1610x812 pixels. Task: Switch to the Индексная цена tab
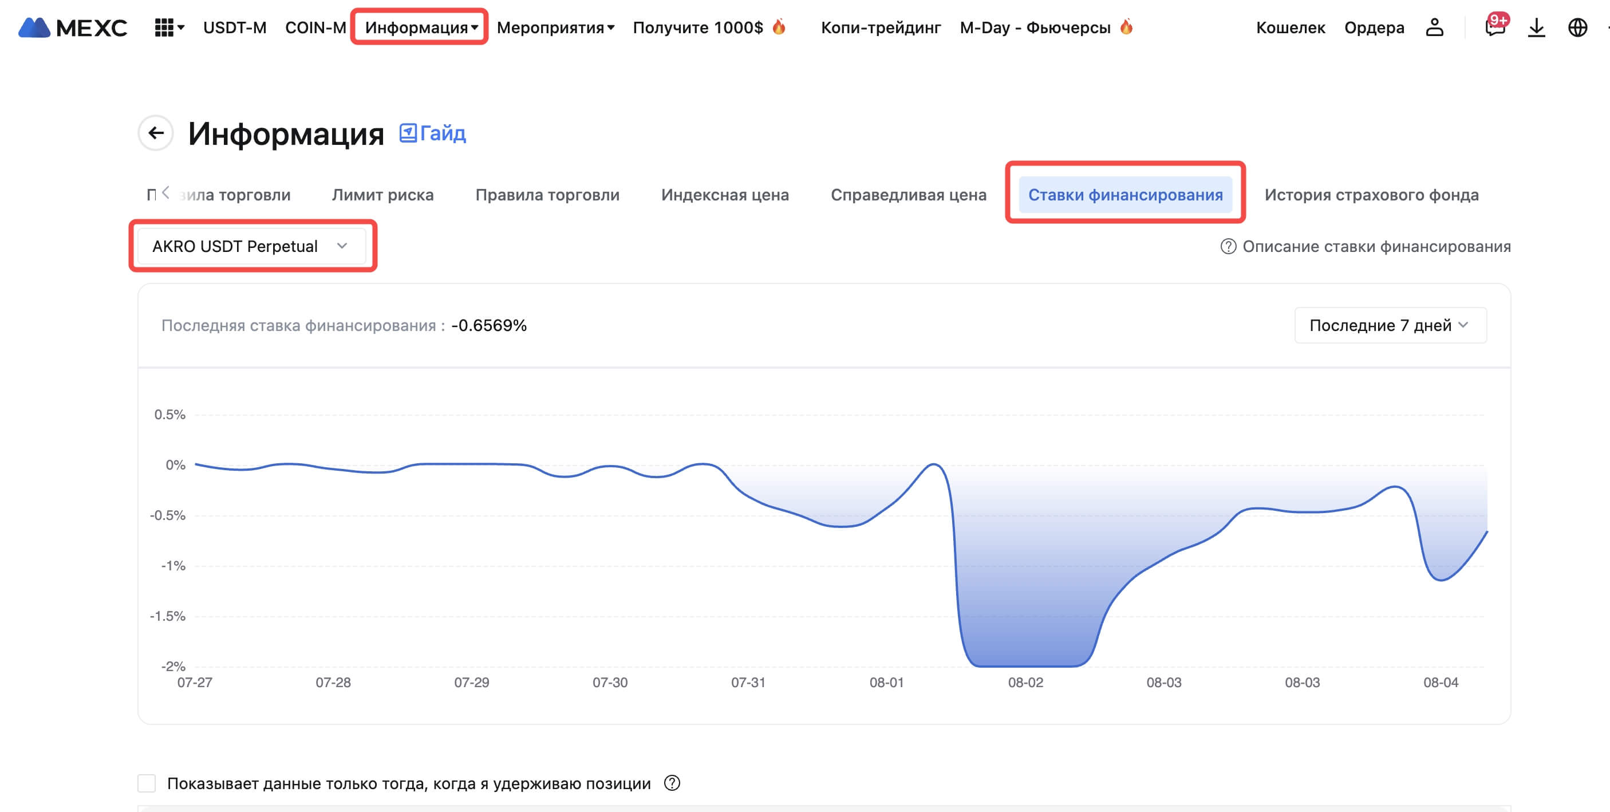[724, 195]
